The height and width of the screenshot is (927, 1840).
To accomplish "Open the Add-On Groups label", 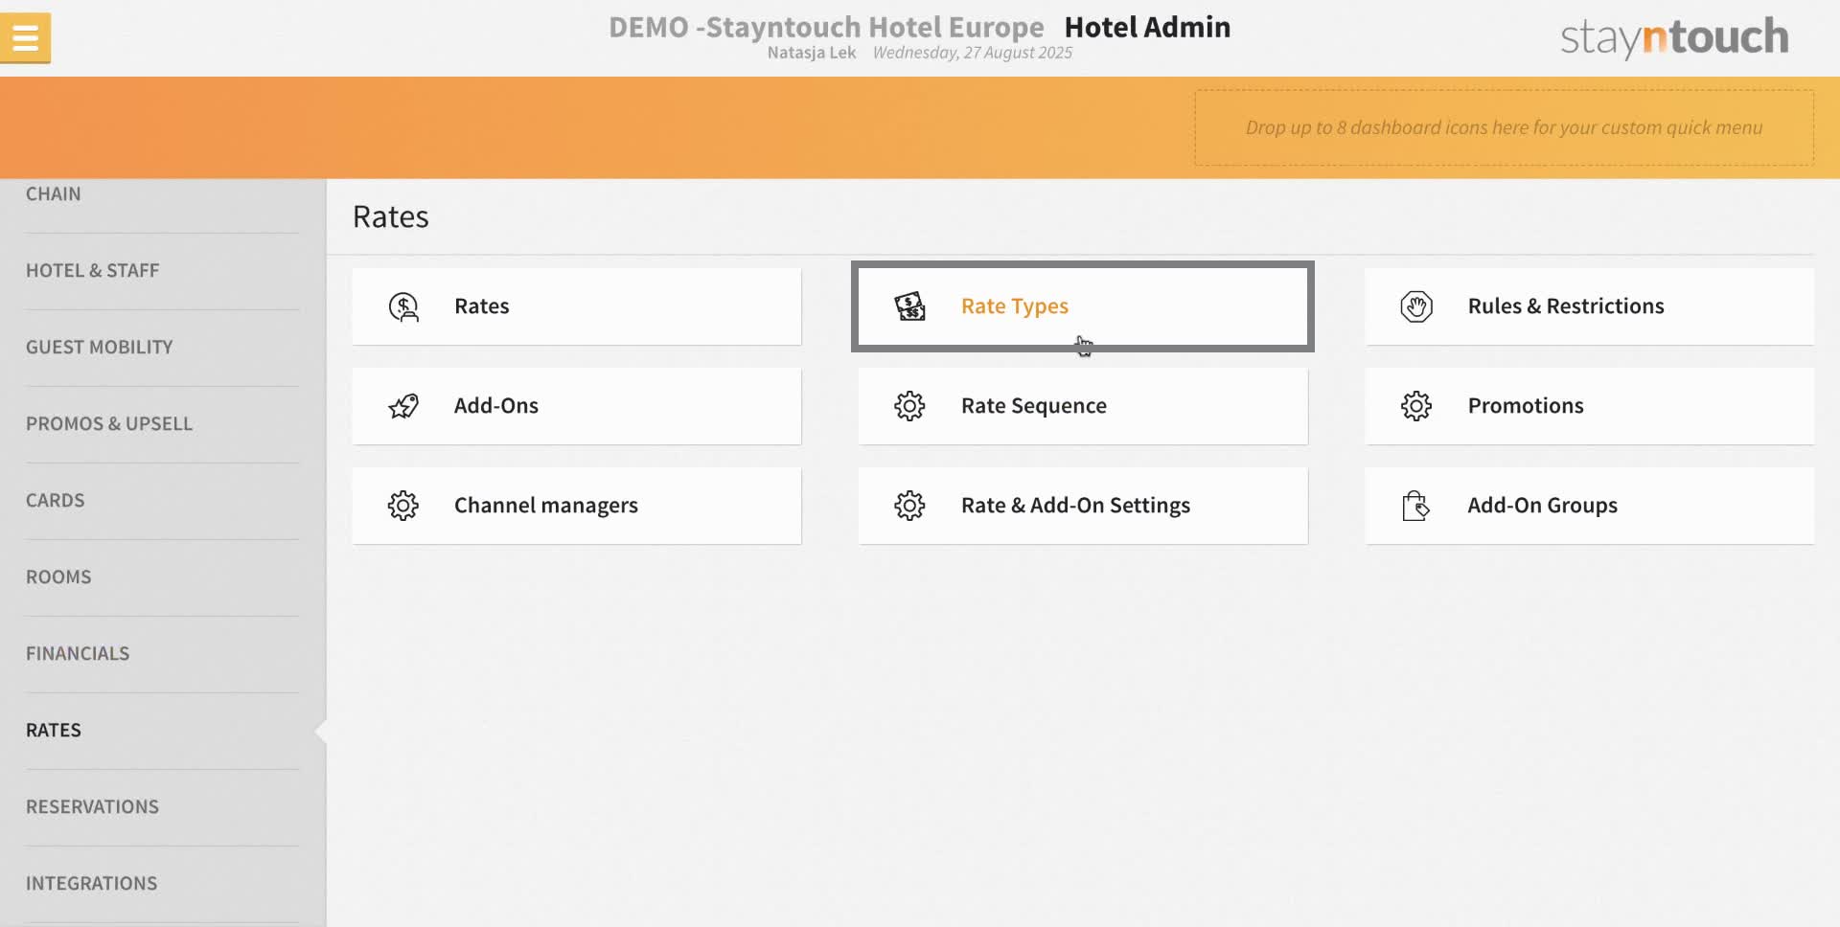I will 1543,506.
